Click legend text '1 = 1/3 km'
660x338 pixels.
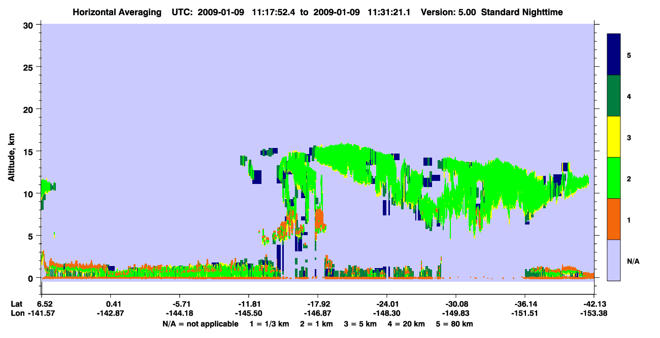[x=269, y=324]
